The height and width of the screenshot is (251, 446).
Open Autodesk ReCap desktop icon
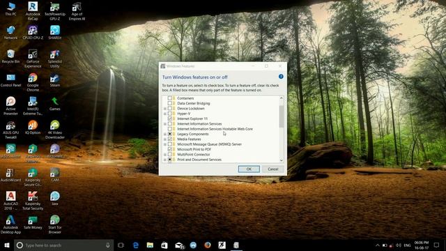point(33,11)
